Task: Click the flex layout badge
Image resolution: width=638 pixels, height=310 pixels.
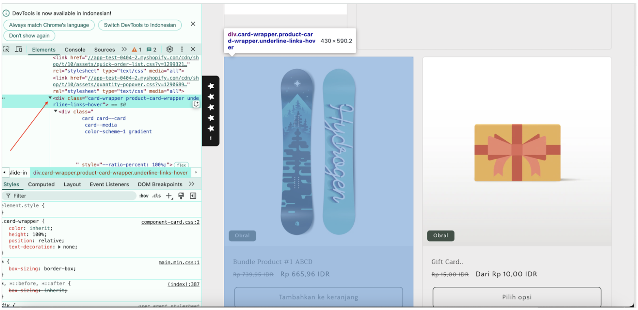Action: click(181, 165)
